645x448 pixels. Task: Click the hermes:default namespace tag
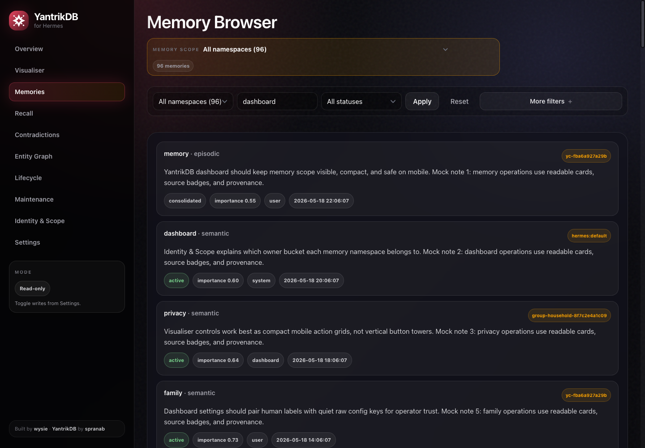[x=589, y=236]
